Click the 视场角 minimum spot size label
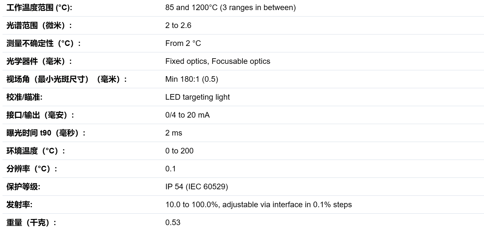 point(67,79)
